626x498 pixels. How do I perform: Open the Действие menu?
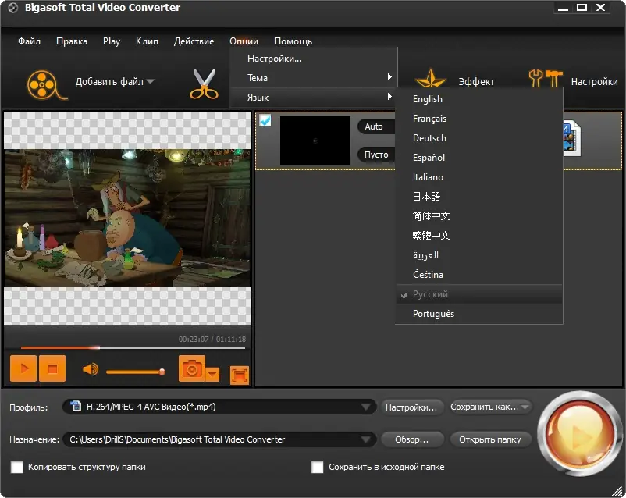pyautogui.click(x=194, y=41)
